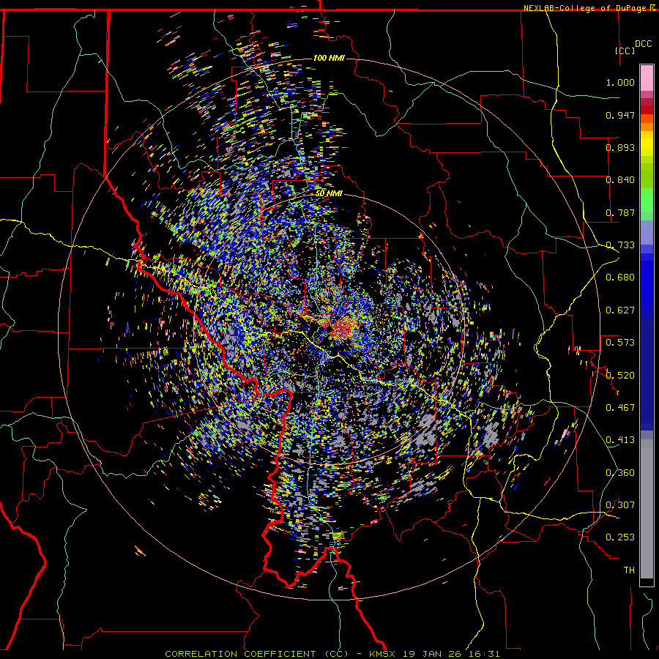Select the 0.947 legend value
Viewport: 659px width, 659px height.
coord(620,115)
